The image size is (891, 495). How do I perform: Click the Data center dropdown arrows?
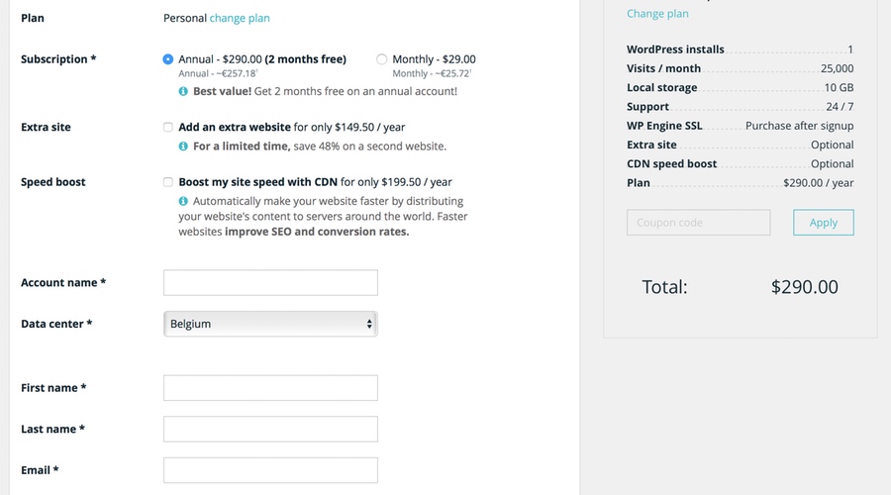(x=369, y=324)
